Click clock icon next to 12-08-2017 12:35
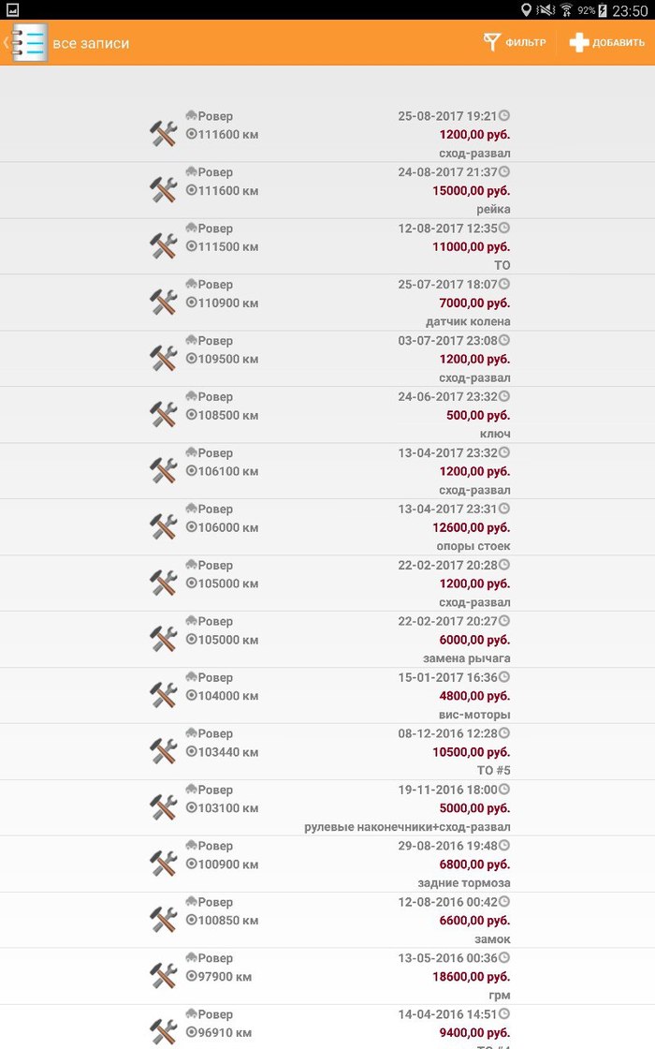This screenshot has width=655, height=1049. 504,229
